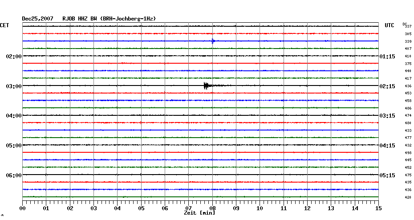The image size is (414, 220).
Task: Select the station title RJOB HHZ BW
Action: coord(80,19)
